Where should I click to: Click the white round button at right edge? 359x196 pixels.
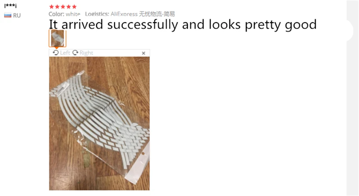click(x=350, y=30)
